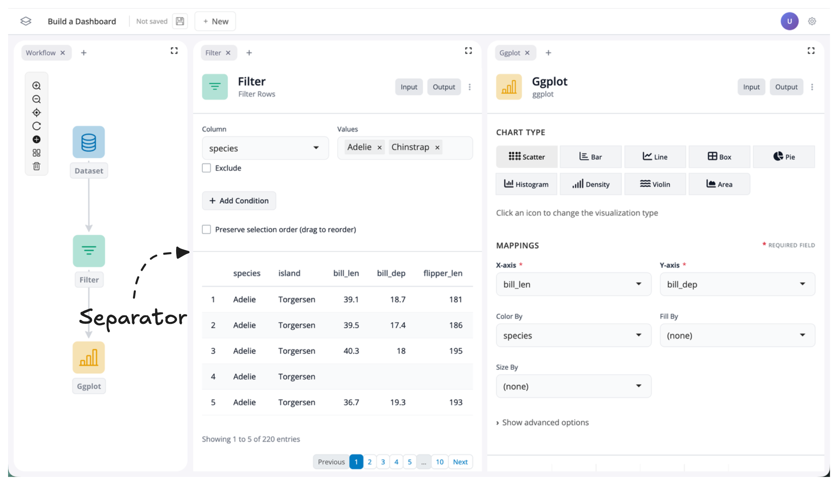
Task: Click the zoom out magnifier icon
Action: 36,99
